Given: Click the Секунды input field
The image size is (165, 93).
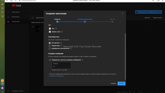Looking at the screenshot, I should pos(61,65).
